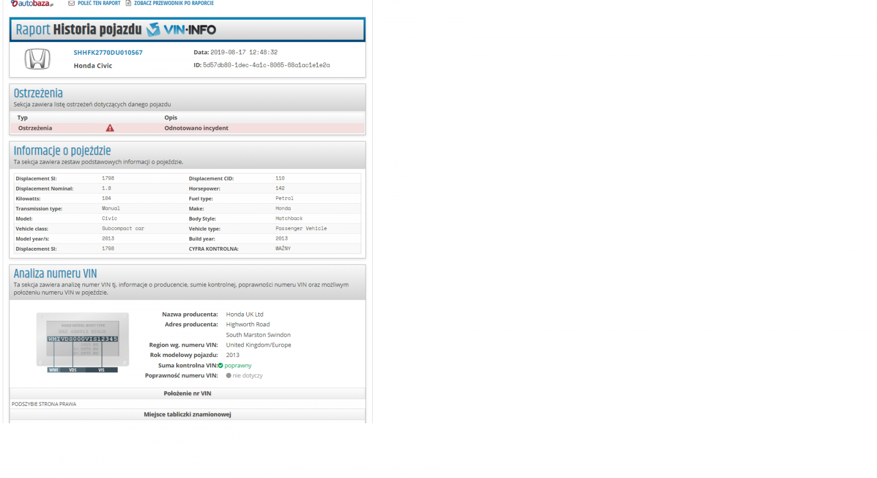Click the envelope icon beside Poleć ten raport
877x478 pixels.
point(71,3)
